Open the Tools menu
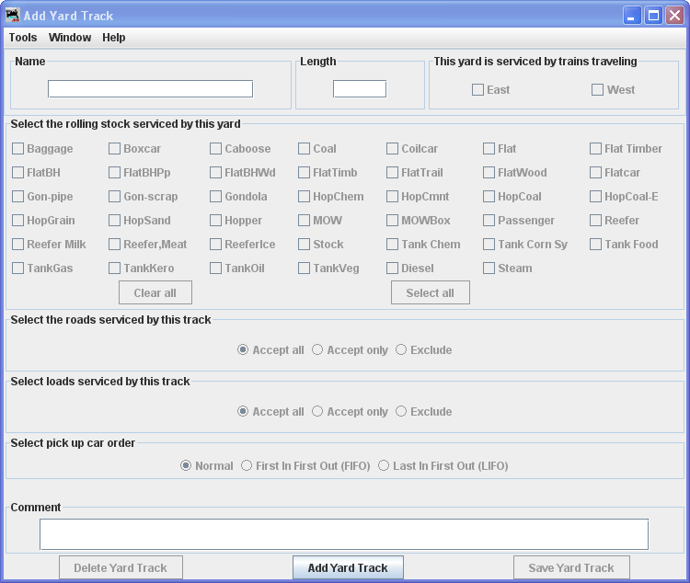This screenshot has height=583, width=690. (23, 38)
